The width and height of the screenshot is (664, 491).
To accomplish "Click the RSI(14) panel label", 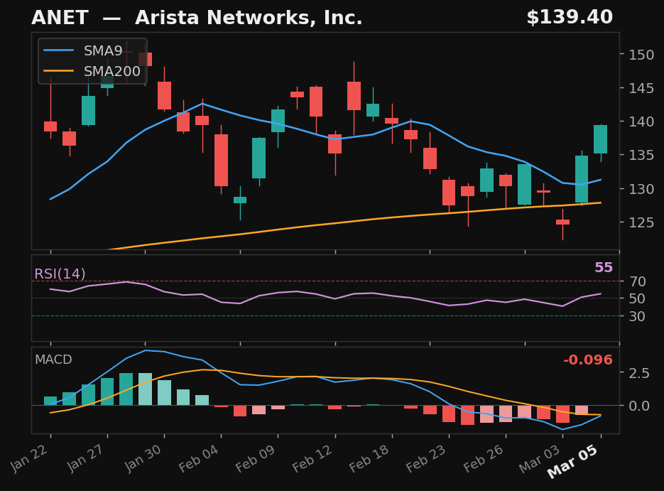I will 60,273.
